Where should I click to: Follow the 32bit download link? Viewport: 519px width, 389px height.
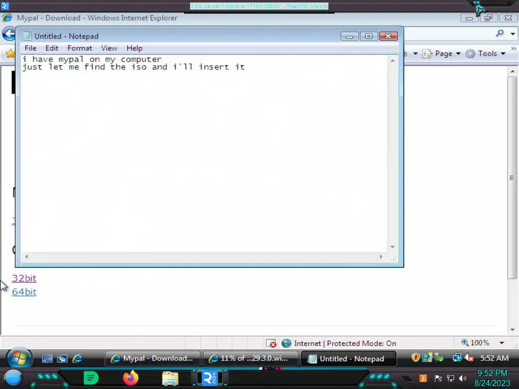tap(24, 278)
